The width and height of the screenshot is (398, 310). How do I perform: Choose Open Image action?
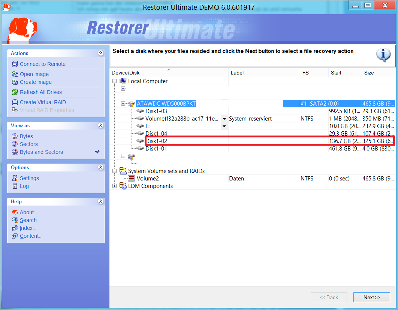coord(34,74)
